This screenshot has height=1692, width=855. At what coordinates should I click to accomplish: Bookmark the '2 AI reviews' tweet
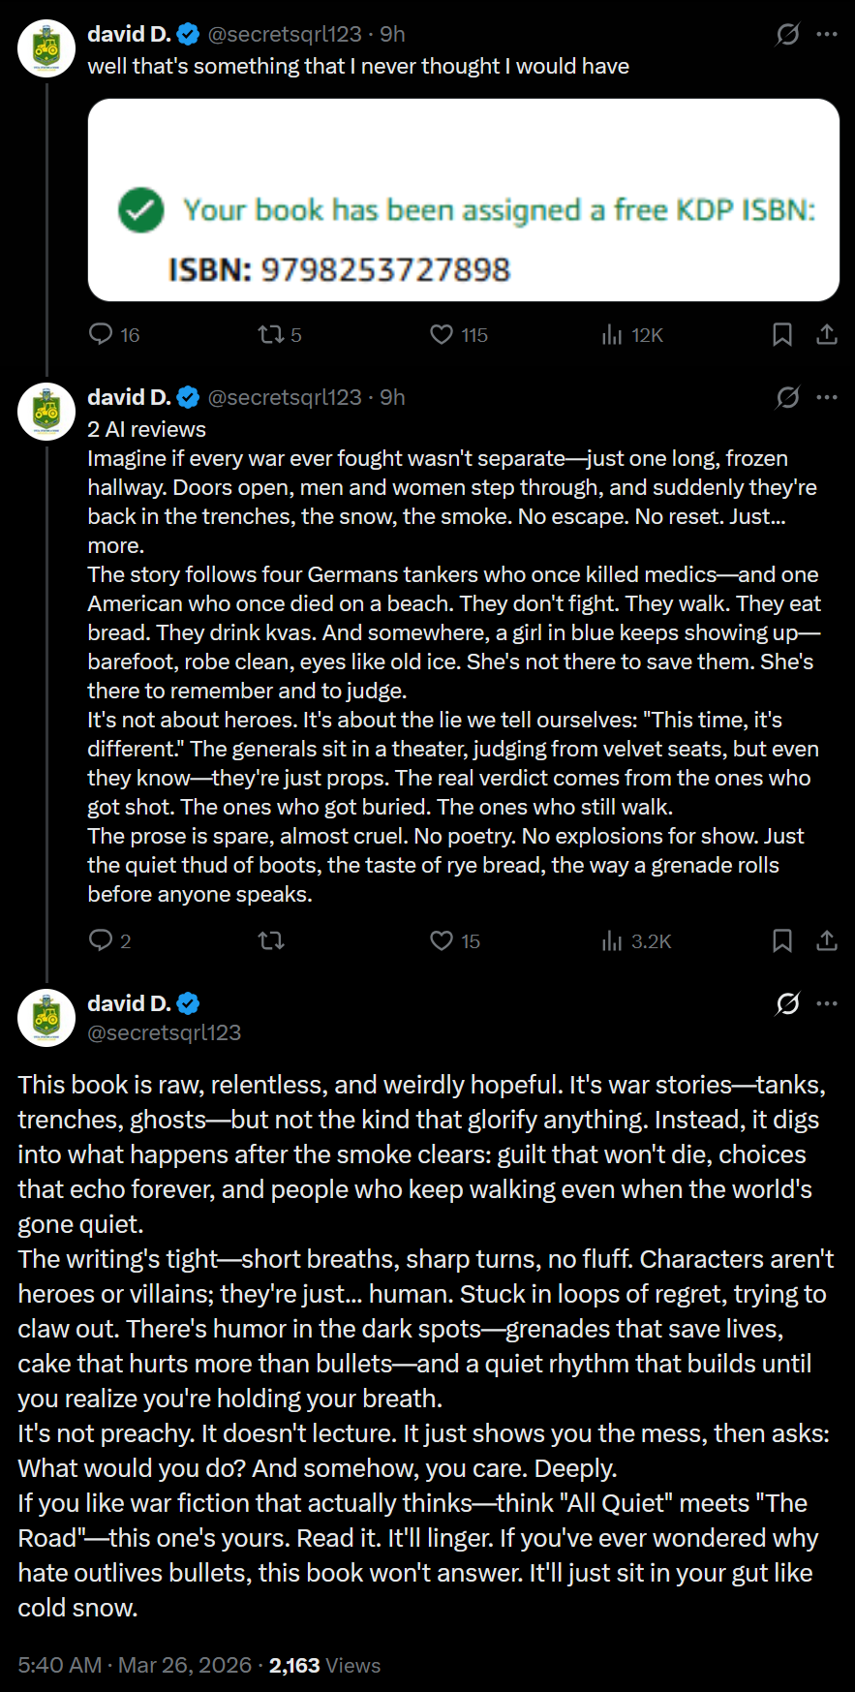point(782,940)
